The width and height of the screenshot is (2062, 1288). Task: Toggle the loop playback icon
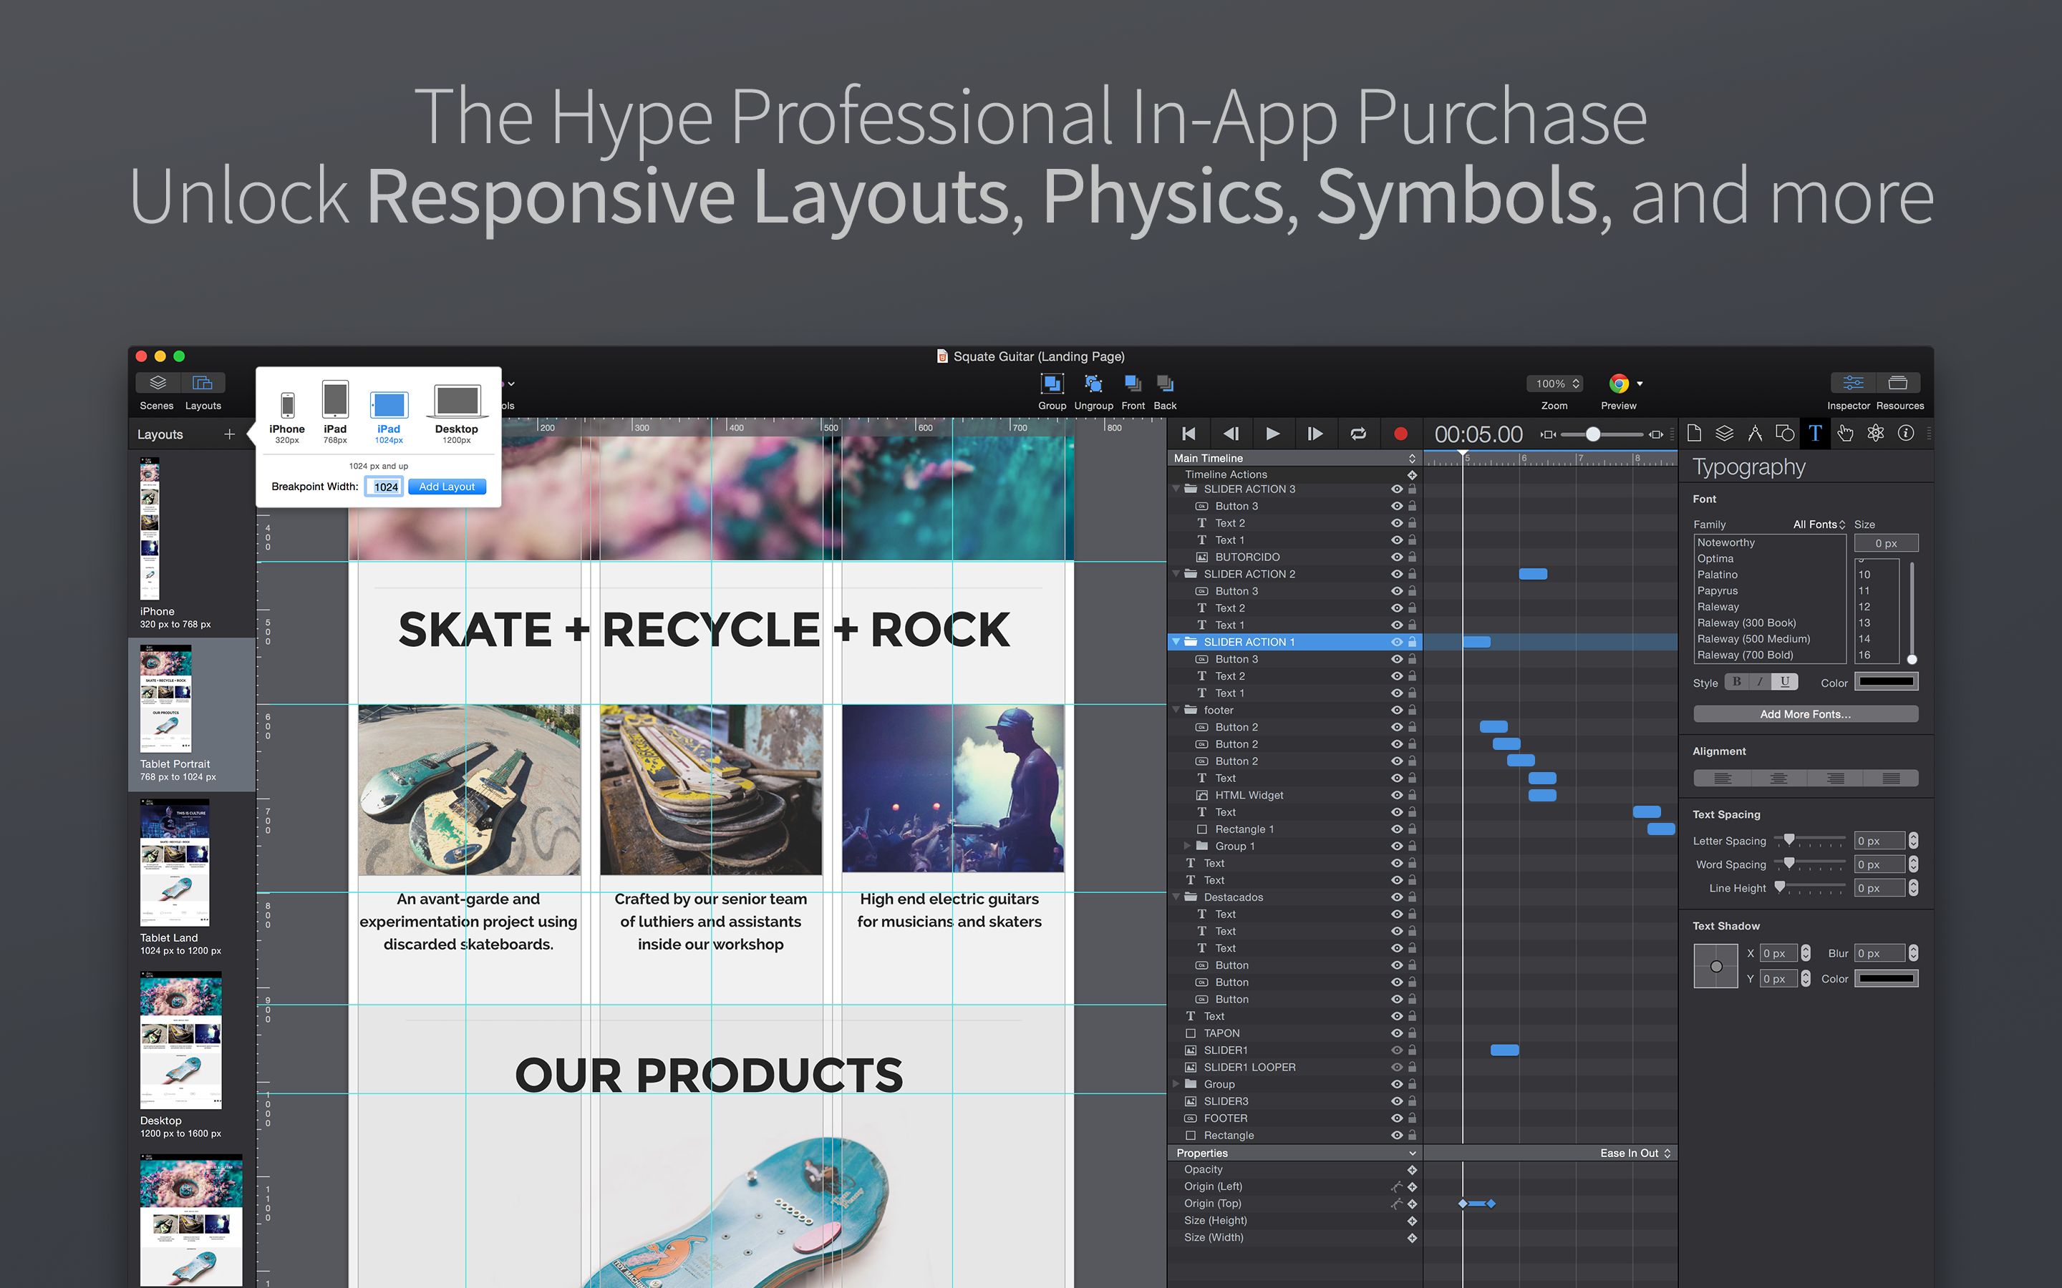point(1358,434)
